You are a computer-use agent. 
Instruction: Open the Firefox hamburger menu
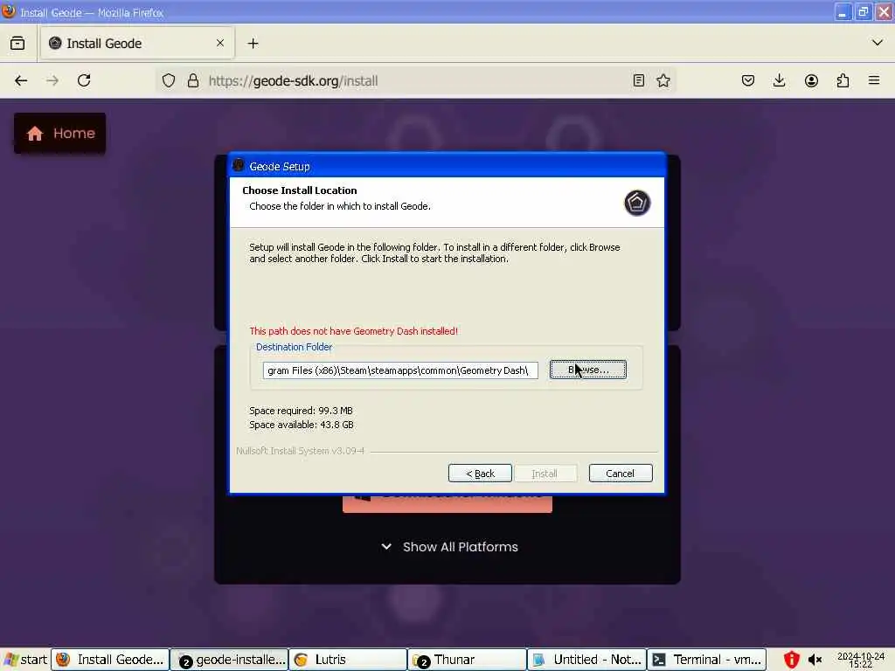874,80
